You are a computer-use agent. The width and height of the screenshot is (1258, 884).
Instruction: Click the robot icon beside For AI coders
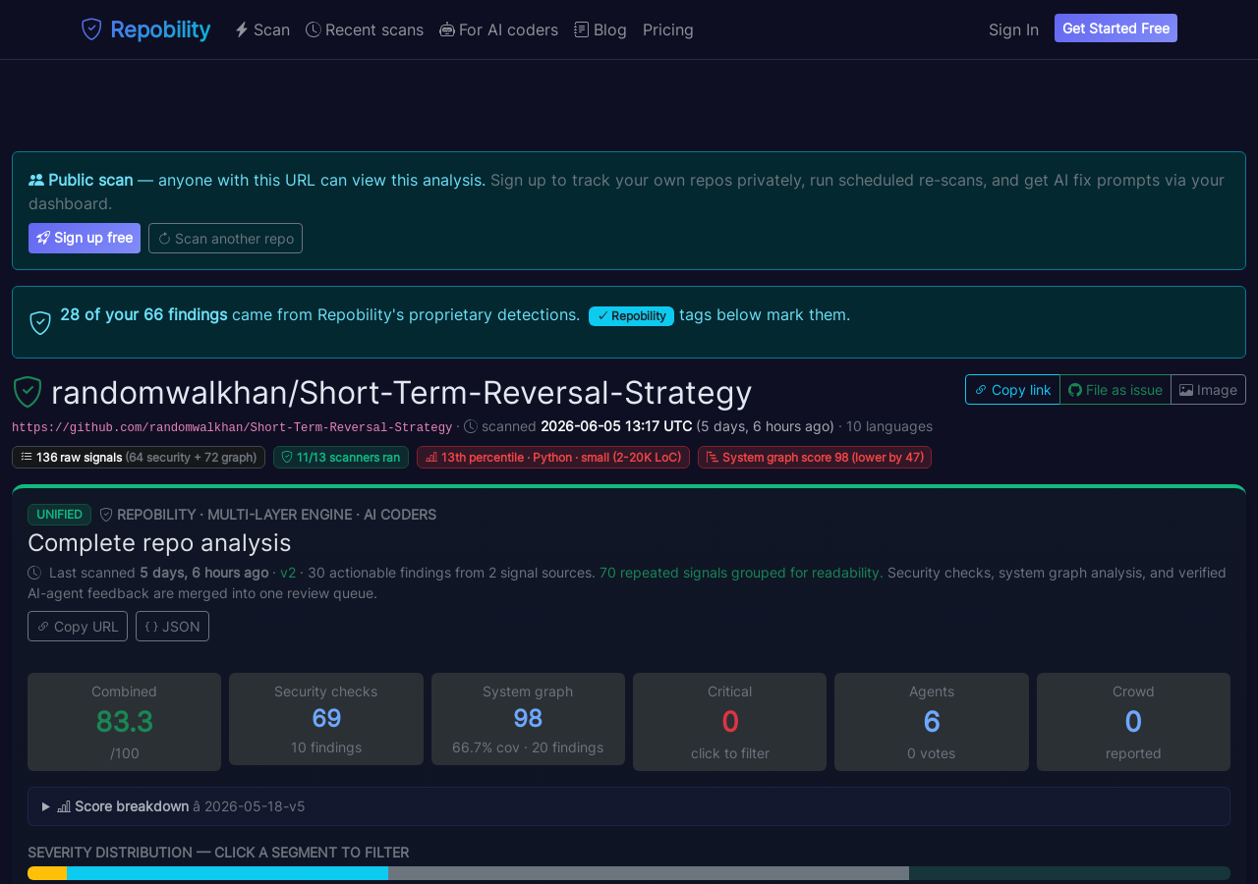(447, 29)
